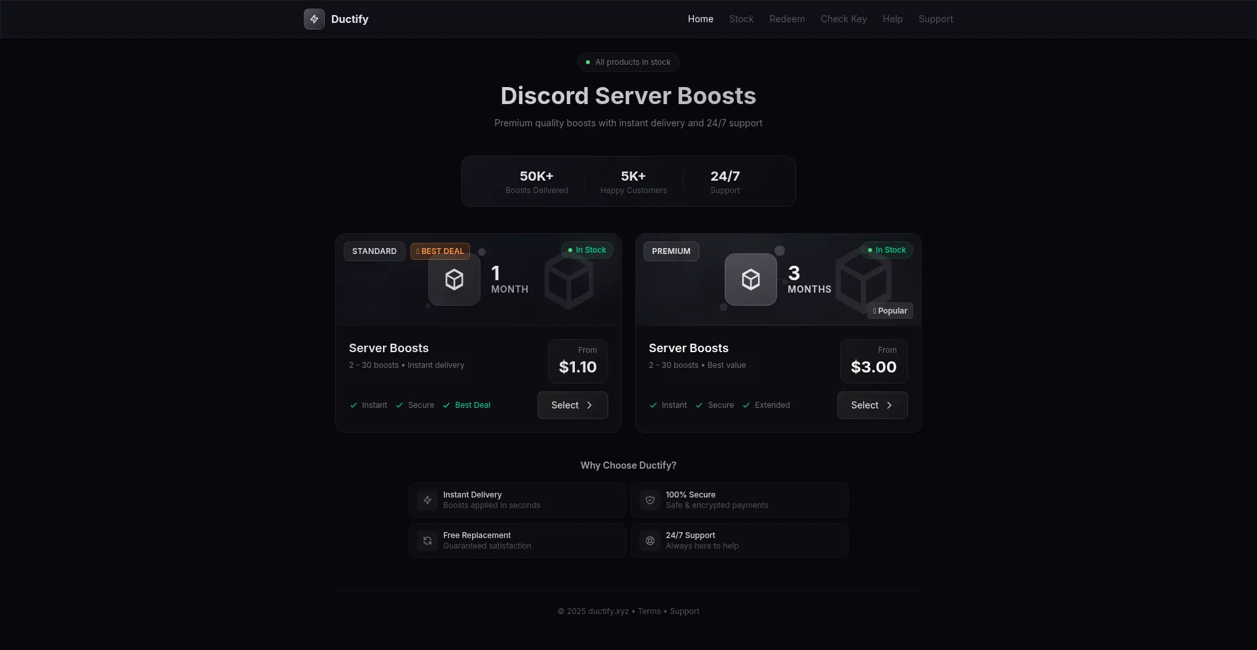Click the Free Replacement refresh icon

[x=427, y=541]
